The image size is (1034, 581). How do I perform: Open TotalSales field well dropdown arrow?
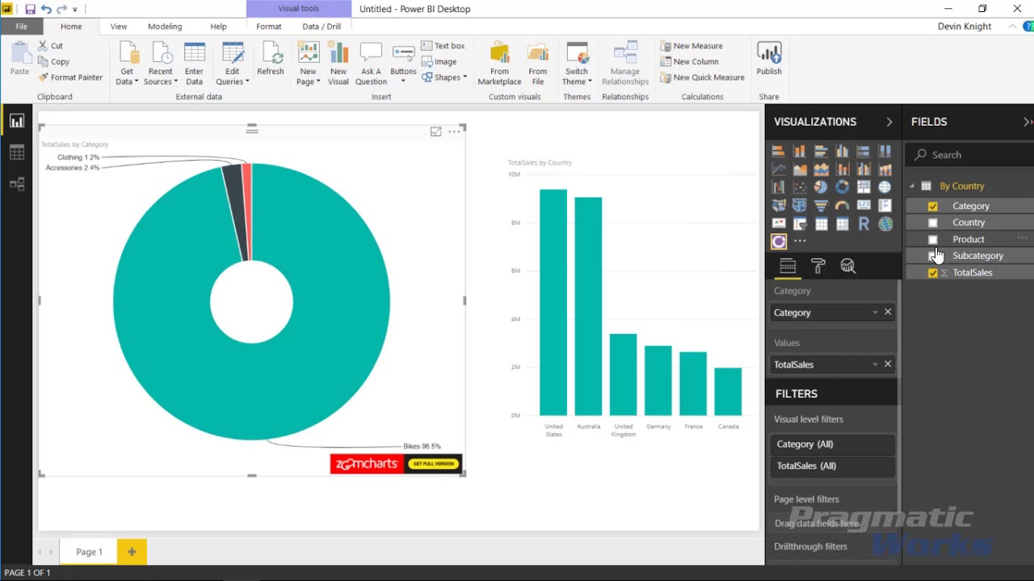click(x=875, y=365)
